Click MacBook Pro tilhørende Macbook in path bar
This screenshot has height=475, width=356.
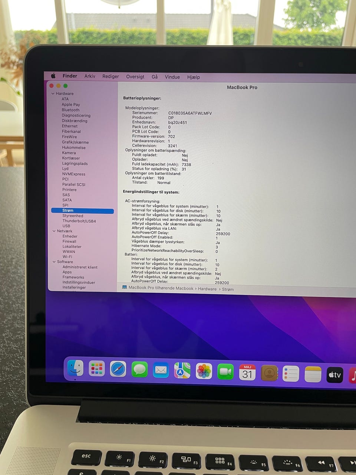(x=161, y=288)
